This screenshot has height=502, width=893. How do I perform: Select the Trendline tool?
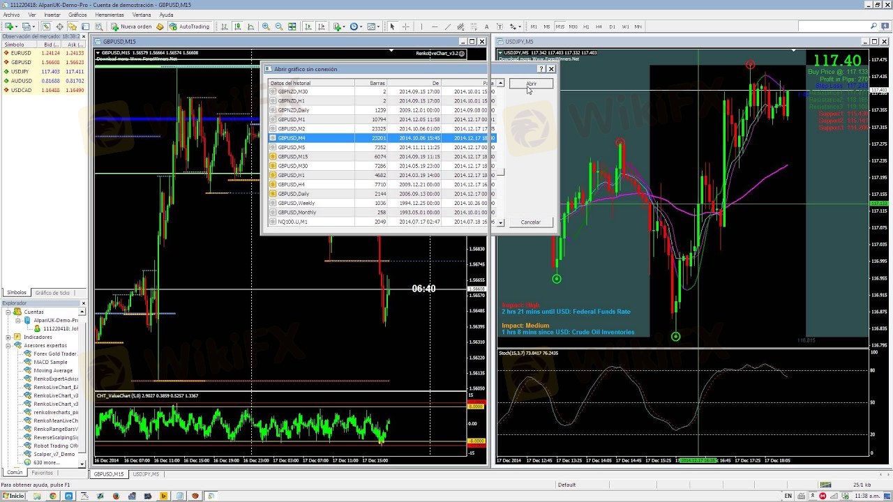click(x=448, y=26)
